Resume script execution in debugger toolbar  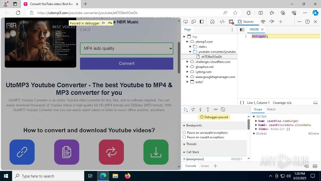186,109
